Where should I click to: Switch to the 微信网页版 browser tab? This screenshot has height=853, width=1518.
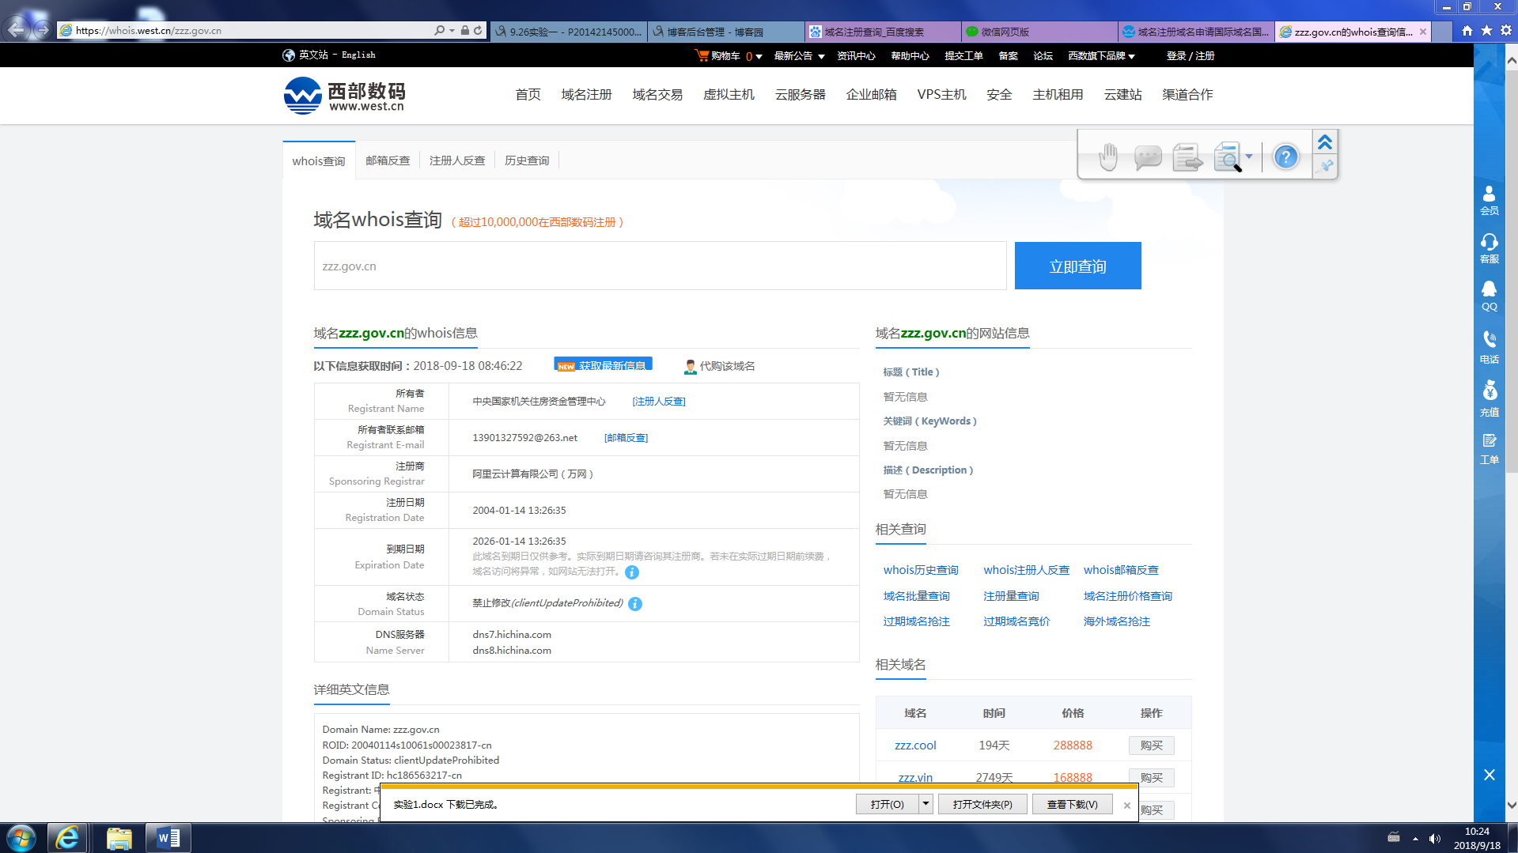(x=1039, y=32)
